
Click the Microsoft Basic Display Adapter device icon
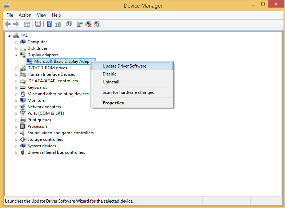point(30,61)
